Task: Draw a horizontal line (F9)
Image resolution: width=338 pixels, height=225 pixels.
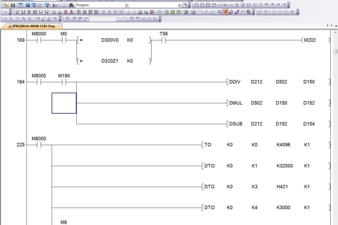Action: tap(54, 12)
